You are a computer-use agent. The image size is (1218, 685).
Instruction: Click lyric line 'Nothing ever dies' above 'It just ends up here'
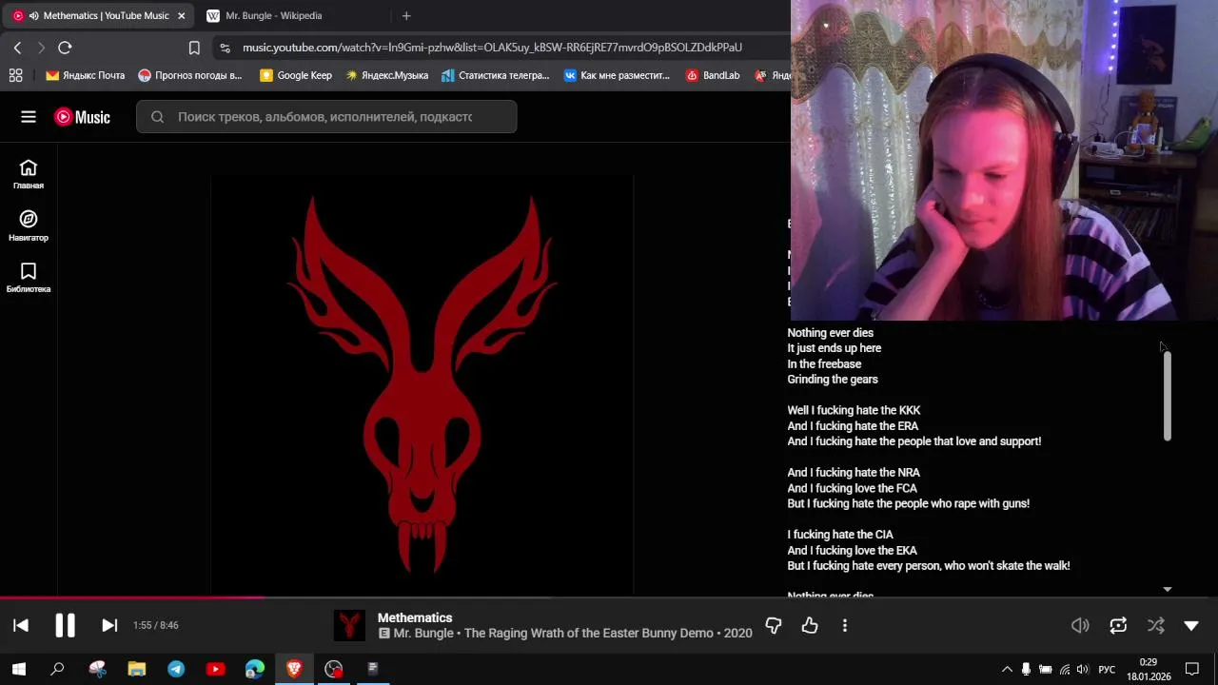point(830,333)
